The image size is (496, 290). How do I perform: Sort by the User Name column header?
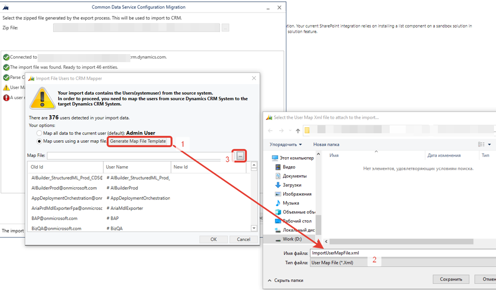[137, 167]
